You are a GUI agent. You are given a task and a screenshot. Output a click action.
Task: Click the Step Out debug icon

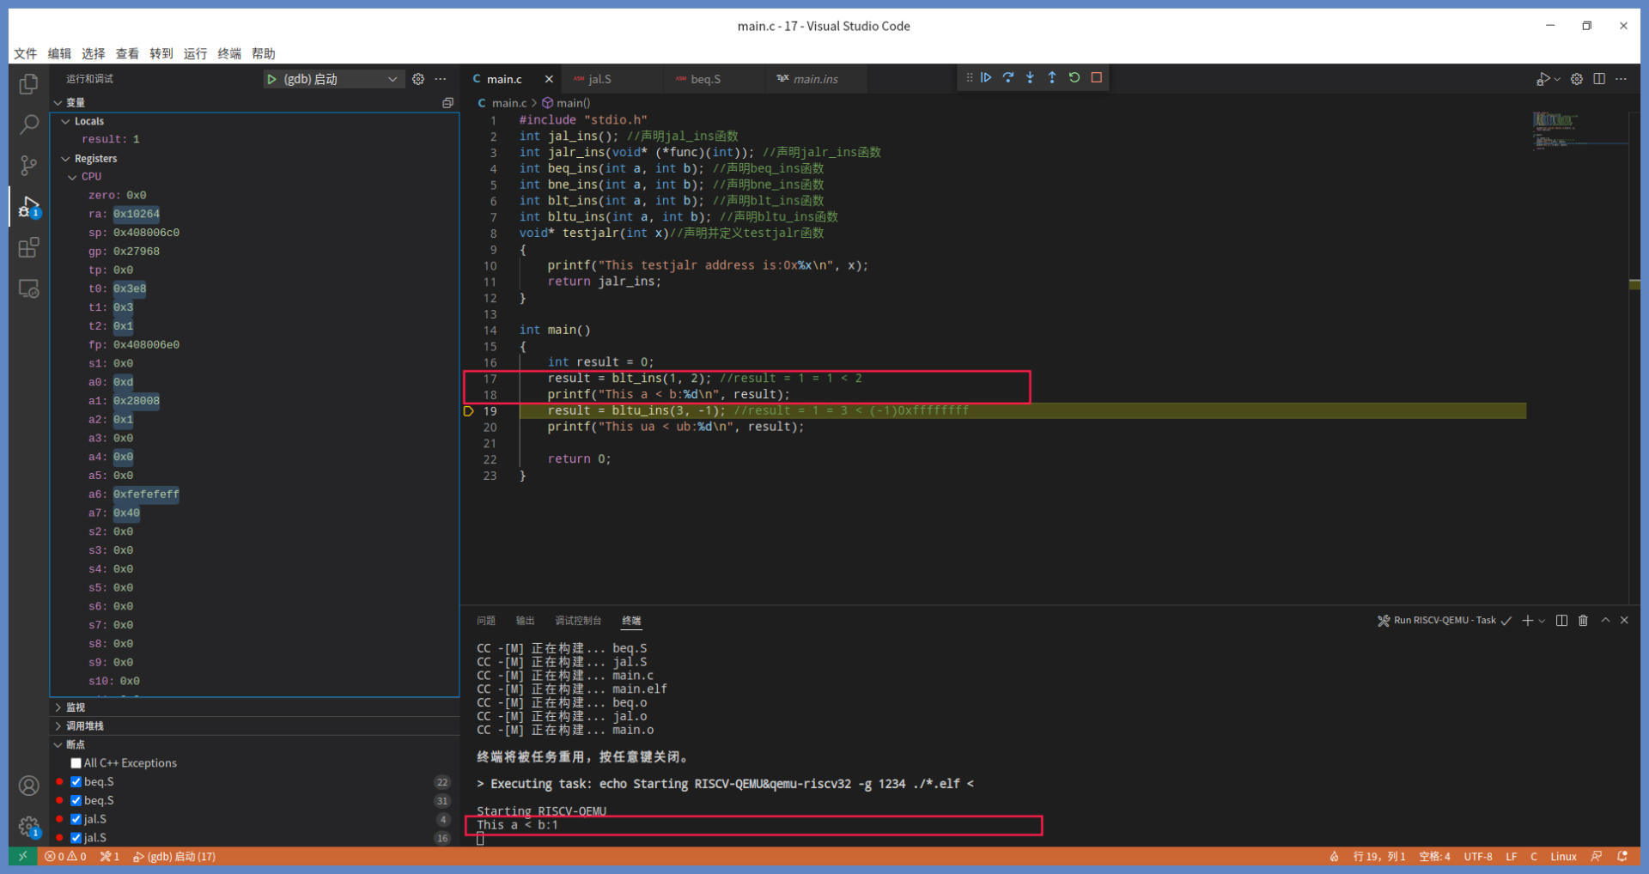(x=1052, y=77)
